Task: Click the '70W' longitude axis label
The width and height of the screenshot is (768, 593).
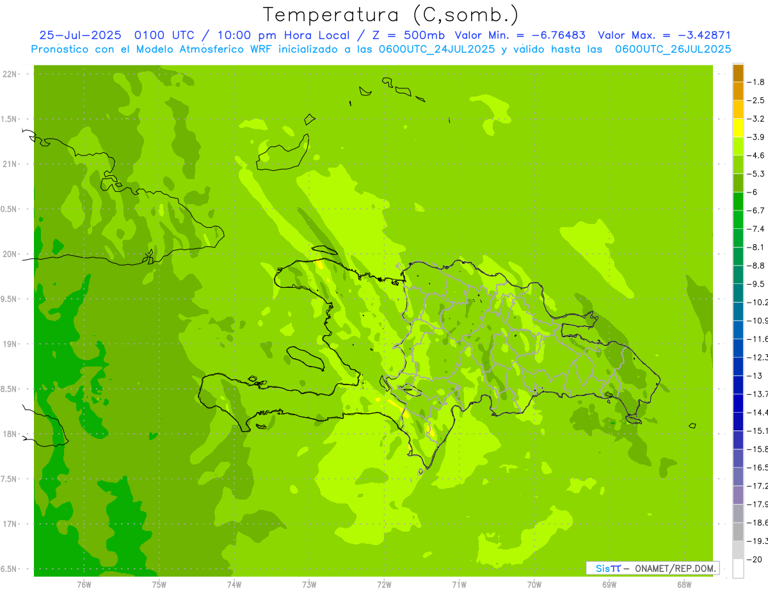Action: tap(534, 585)
